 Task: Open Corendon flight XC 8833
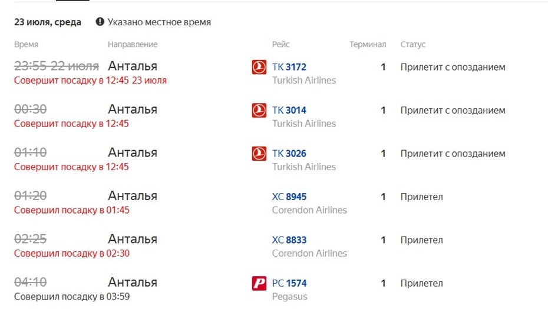[289, 240]
